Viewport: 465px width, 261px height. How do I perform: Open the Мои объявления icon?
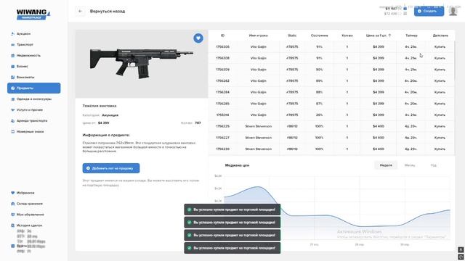click(13, 215)
